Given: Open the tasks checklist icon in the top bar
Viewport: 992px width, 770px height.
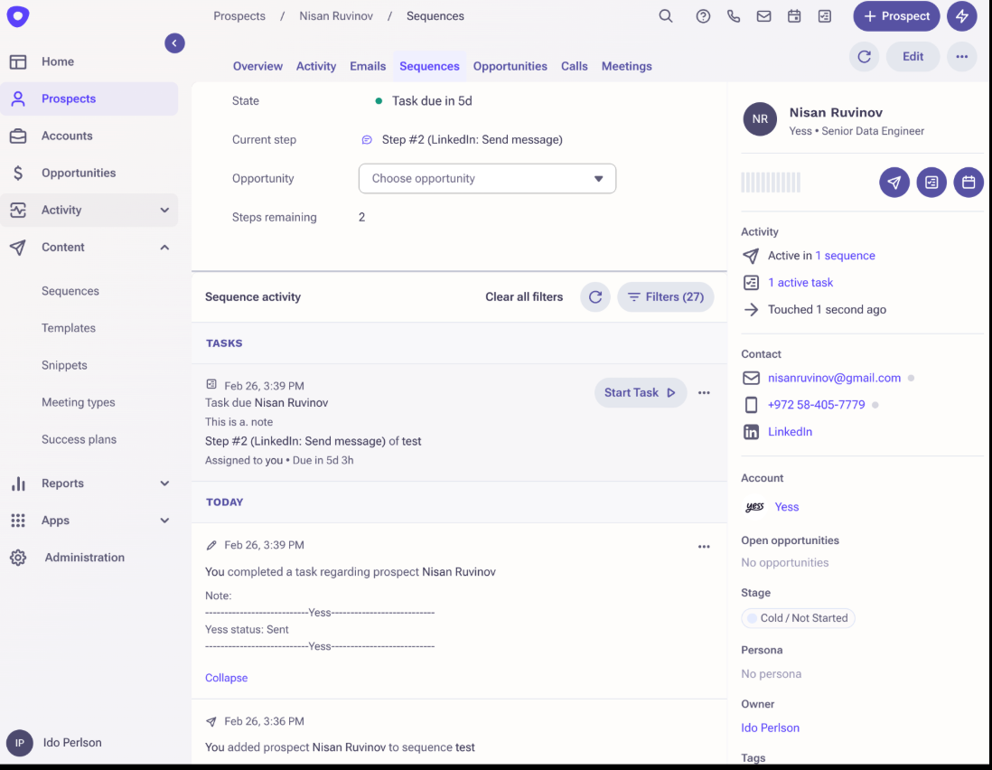Looking at the screenshot, I should (824, 16).
